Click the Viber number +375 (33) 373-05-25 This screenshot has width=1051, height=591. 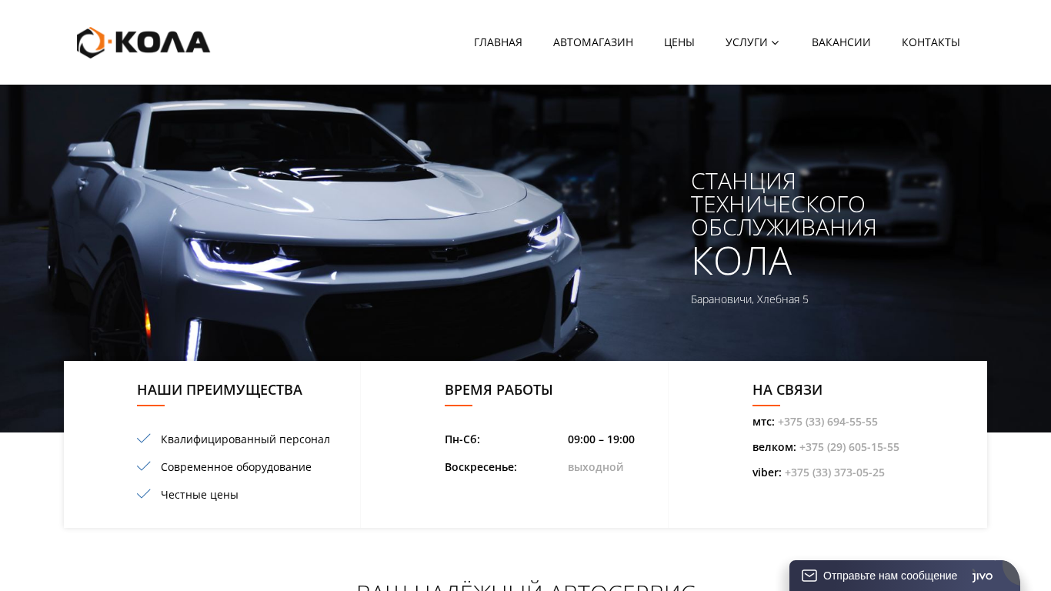coord(835,472)
